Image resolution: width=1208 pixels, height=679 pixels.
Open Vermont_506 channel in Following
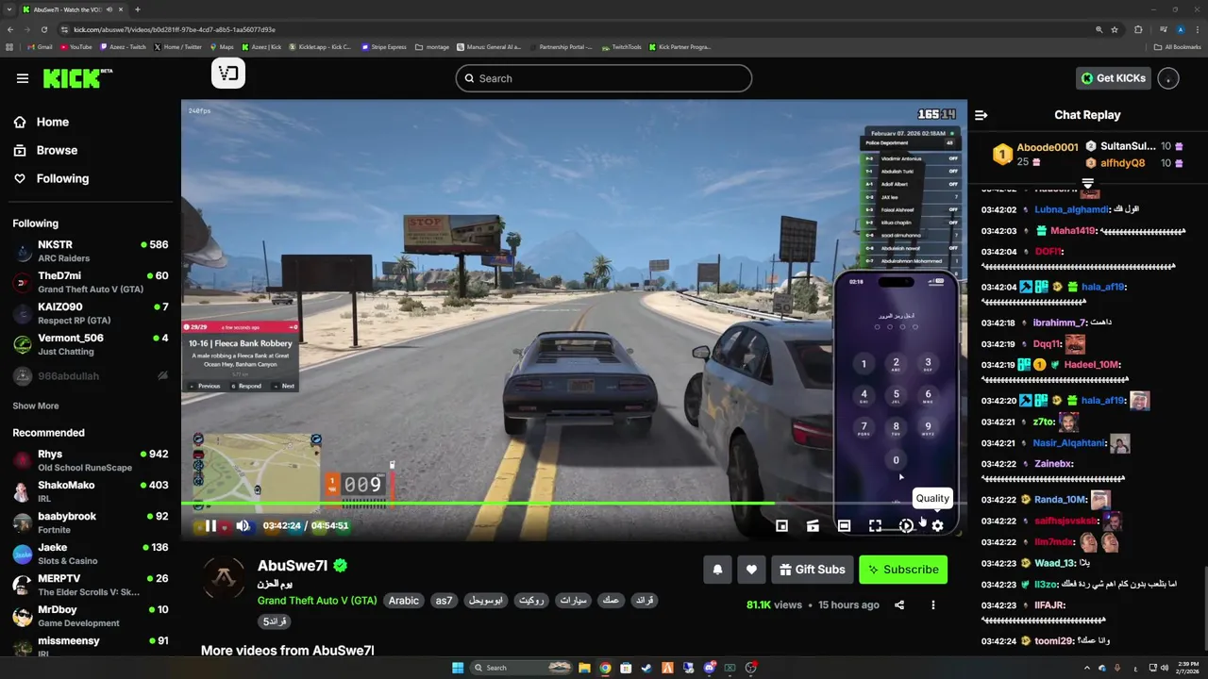[91, 344]
